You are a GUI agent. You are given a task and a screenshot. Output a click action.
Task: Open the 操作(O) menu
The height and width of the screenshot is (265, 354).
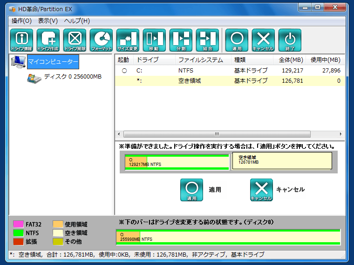(21, 21)
